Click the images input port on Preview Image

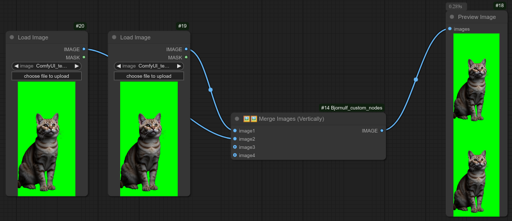pos(450,29)
